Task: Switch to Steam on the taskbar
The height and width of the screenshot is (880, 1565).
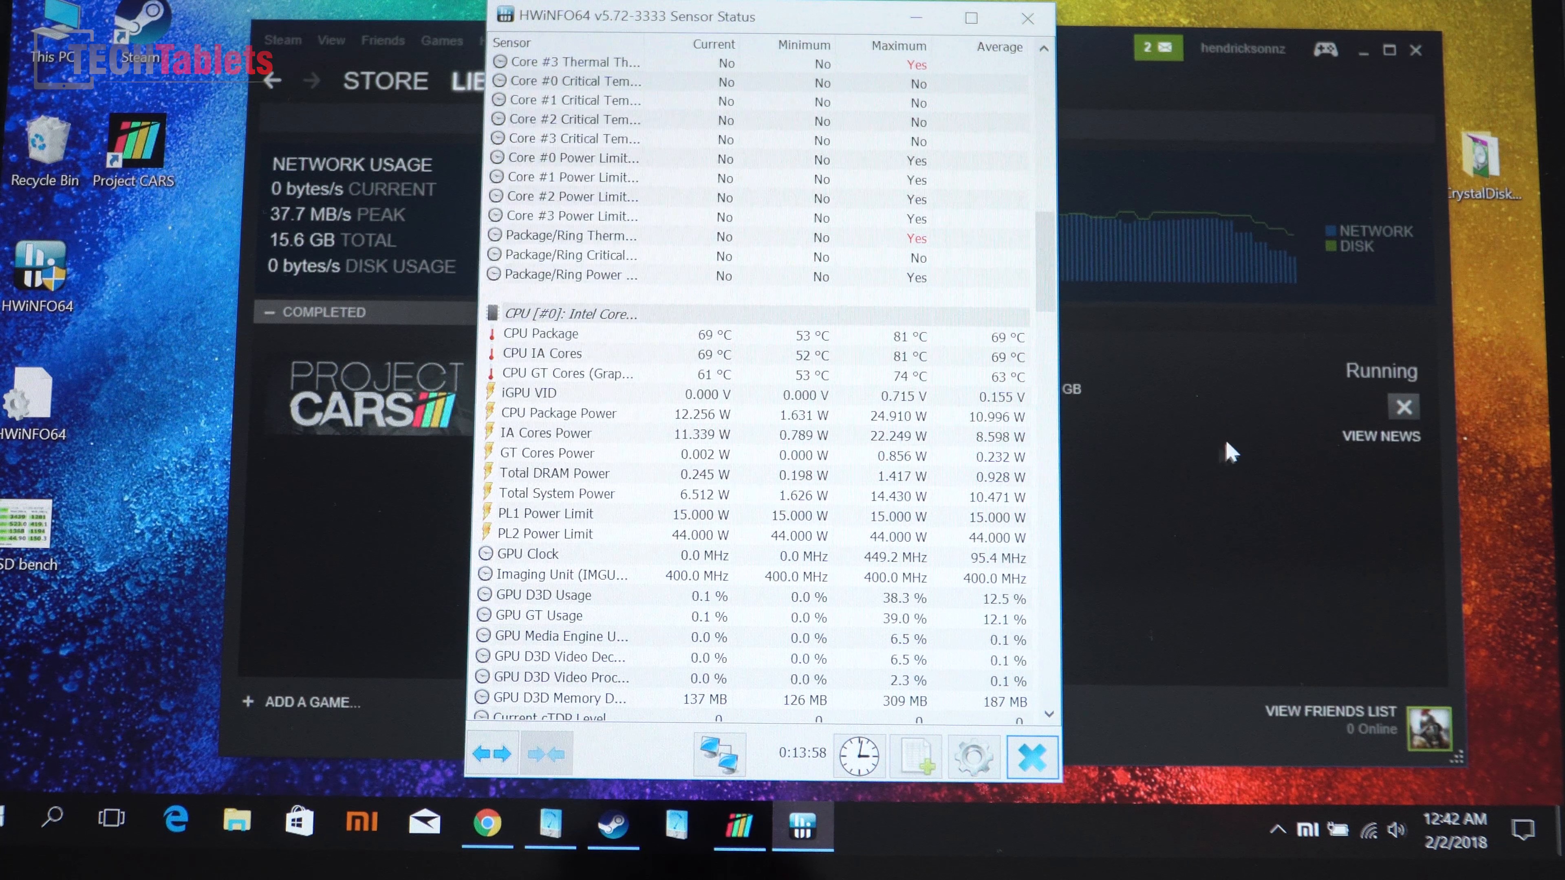Action: [x=613, y=825]
